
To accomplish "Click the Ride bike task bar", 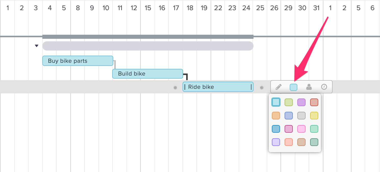I will click(x=218, y=87).
